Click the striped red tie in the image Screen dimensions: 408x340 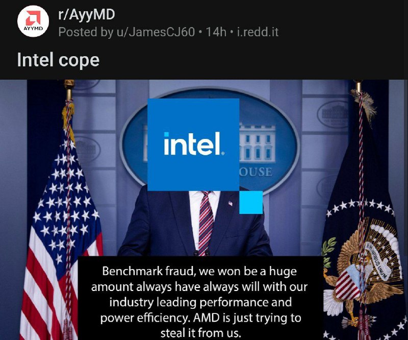tap(206, 223)
